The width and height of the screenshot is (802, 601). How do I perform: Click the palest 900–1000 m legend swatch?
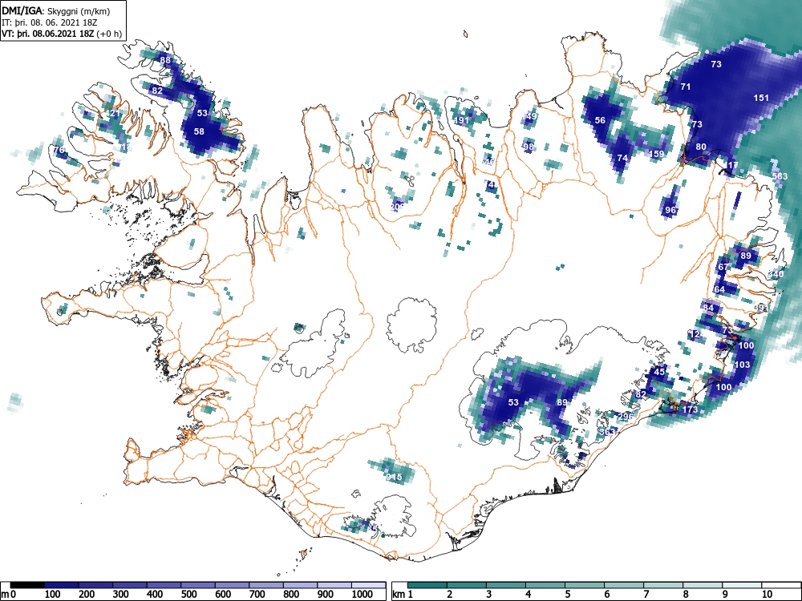point(334,585)
